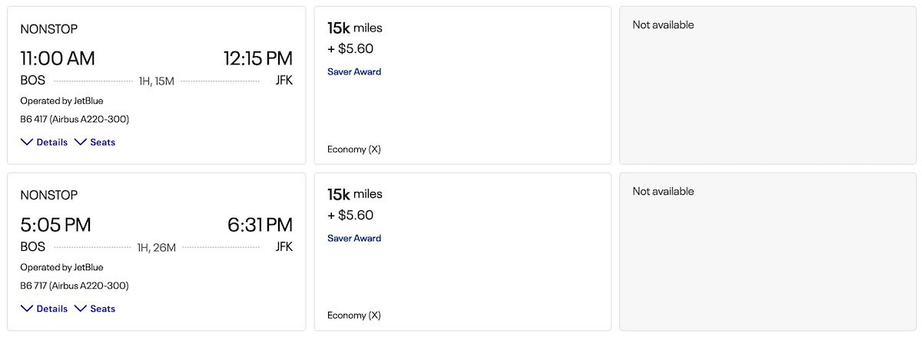Click the 11:00 AM departure time
The image size is (922, 337).
[58, 58]
